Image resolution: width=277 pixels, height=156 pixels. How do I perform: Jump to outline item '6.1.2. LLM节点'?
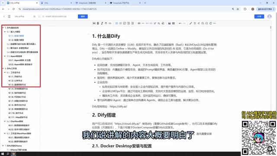point(16,81)
